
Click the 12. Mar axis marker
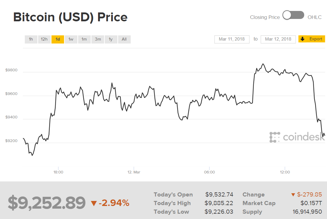point(134,172)
